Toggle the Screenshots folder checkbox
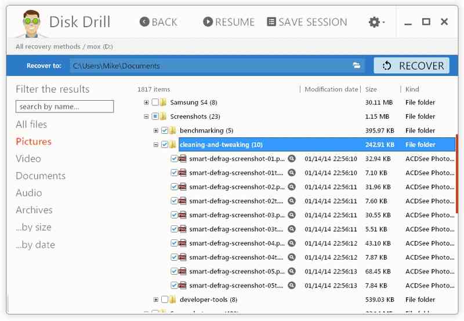 pos(155,116)
